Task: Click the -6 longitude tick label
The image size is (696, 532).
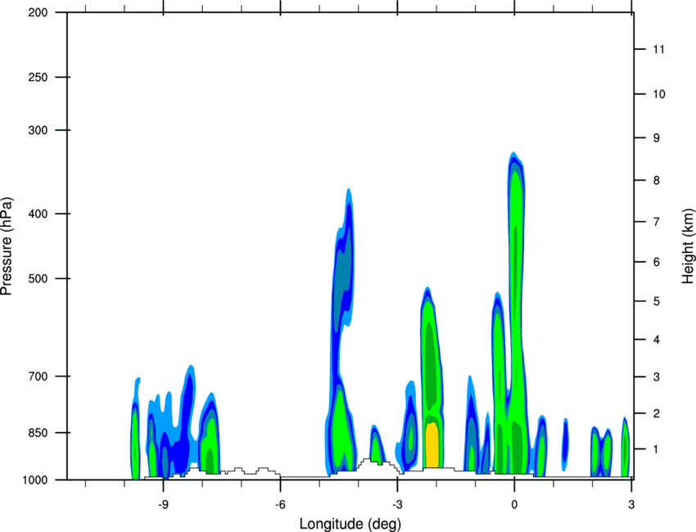Action: click(x=280, y=504)
